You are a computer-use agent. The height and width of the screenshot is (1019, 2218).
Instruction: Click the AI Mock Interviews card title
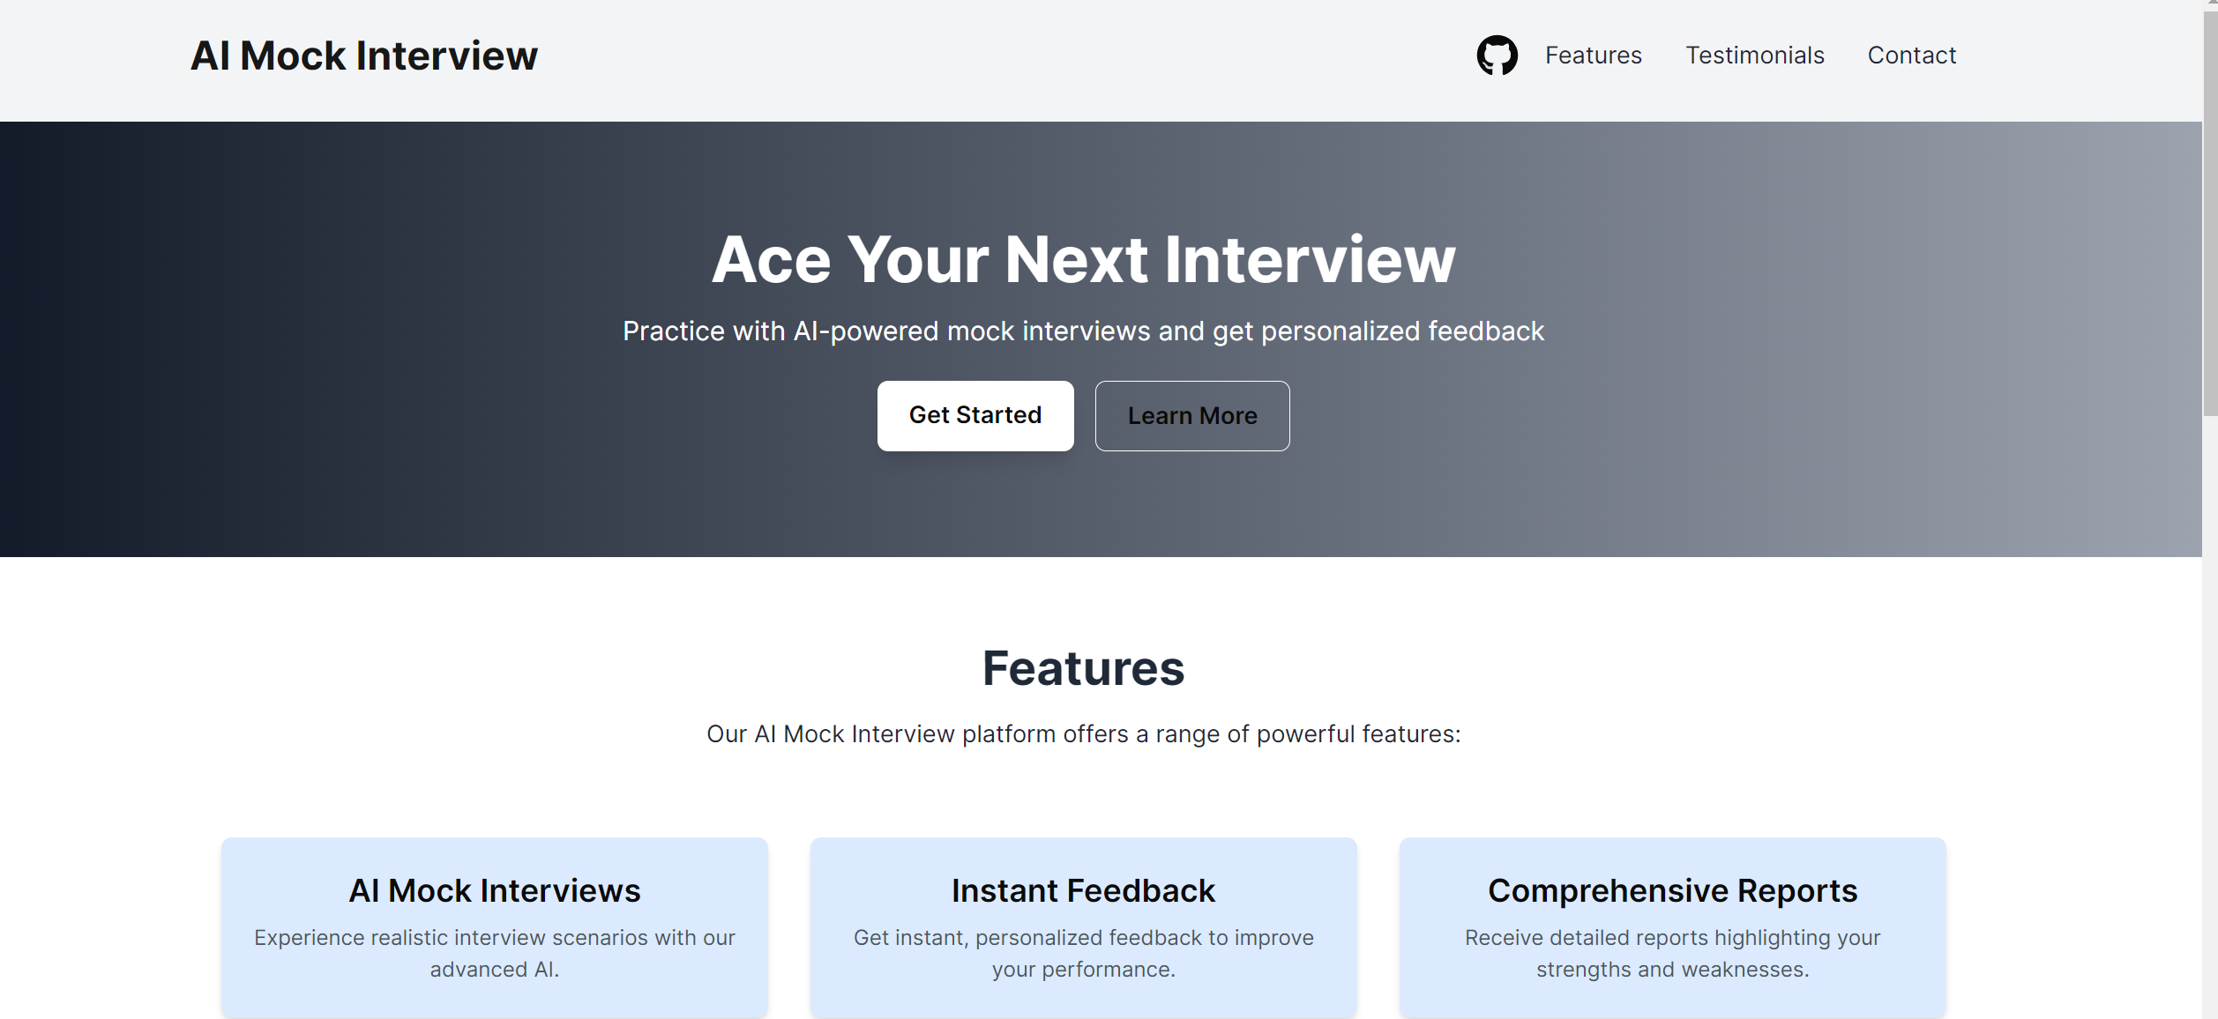[495, 890]
